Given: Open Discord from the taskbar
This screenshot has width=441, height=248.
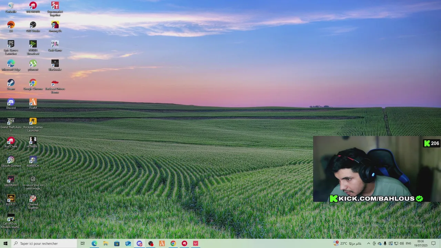Looking at the screenshot, I should [140, 244].
